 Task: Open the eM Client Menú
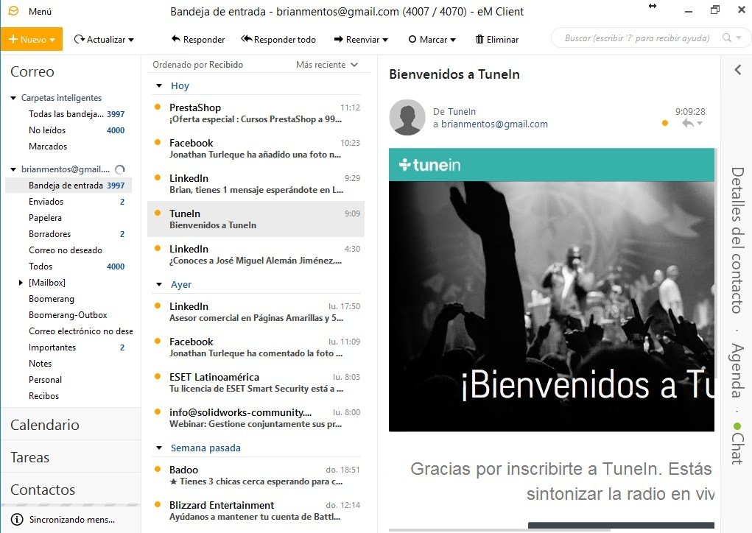pos(40,12)
